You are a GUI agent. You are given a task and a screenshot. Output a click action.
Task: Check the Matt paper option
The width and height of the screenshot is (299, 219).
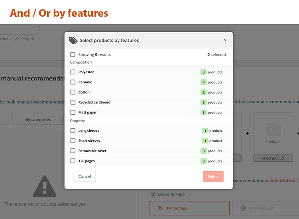coord(73,112)
